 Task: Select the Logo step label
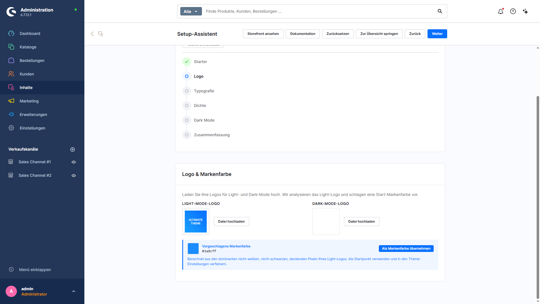pos(199,76)
